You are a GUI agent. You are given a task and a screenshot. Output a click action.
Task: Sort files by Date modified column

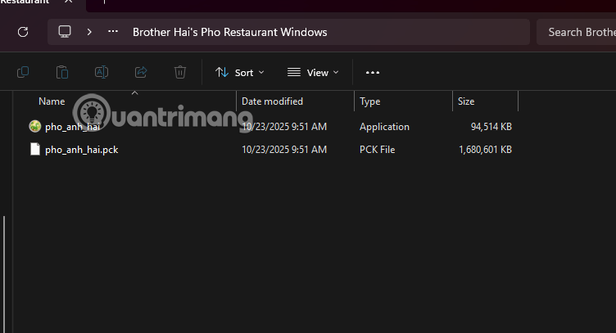click(272, 101)
